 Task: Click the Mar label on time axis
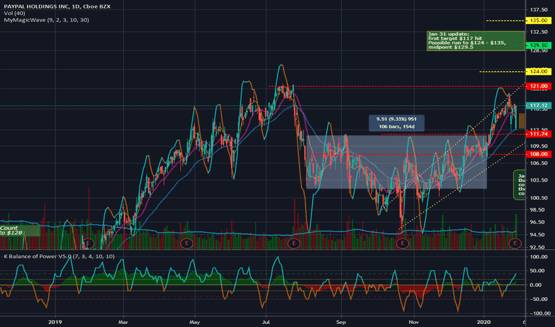123,322
